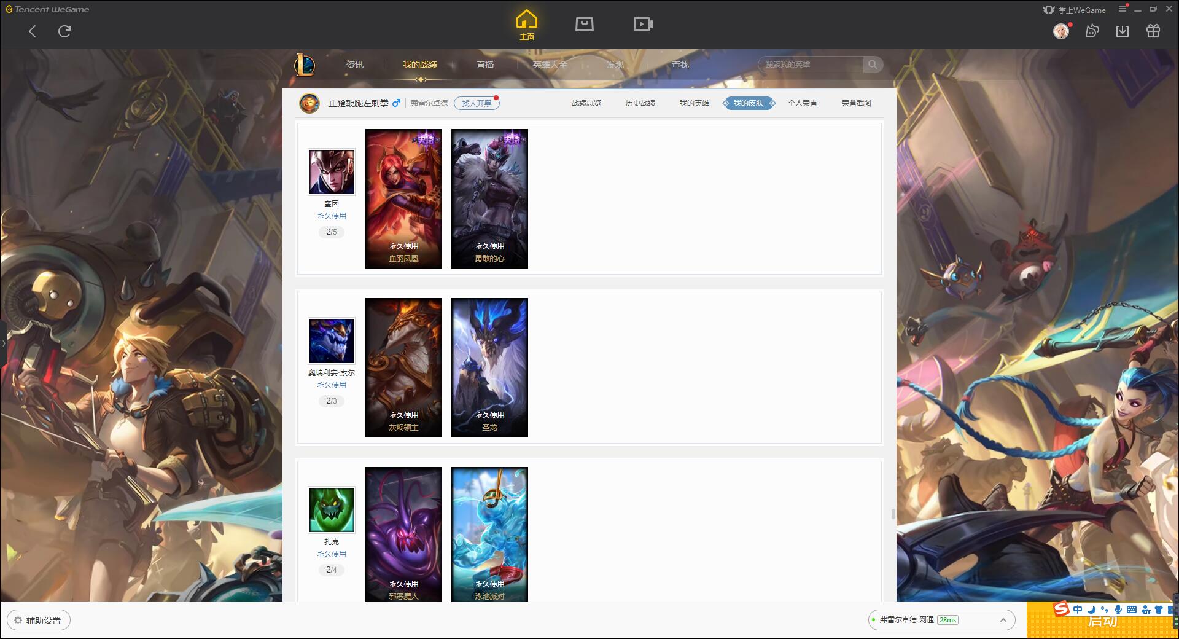Click the yellow 启动 launch button
Image resolution: width=1179 pixels, height=639 pixels.
pyautogui.click(x=1103, y=622)
